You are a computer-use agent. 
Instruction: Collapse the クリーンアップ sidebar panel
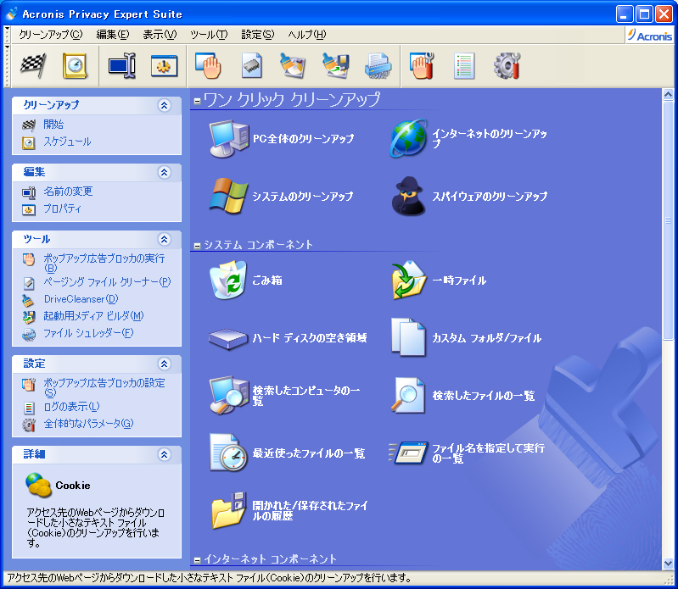tap(165, 105)
